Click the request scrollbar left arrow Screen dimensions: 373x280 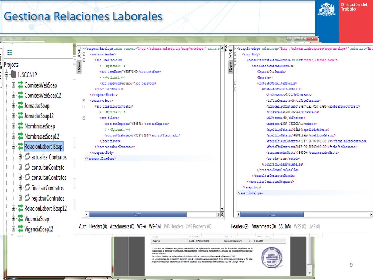87,214
